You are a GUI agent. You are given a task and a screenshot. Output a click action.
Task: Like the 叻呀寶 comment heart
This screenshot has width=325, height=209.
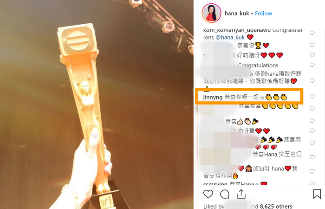312,131
